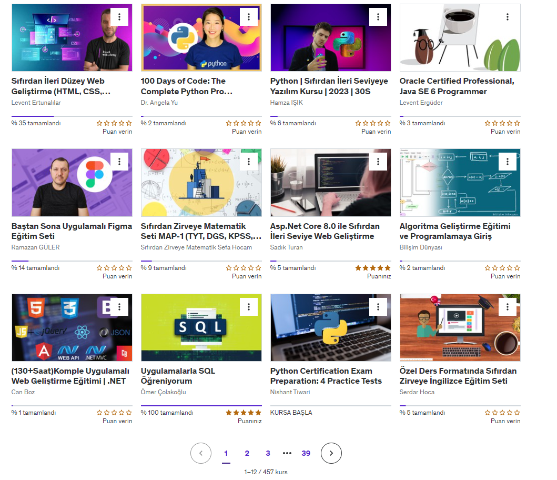Image resolution: width=557 pixels, height=480 pixels.
Task: Rate 100 Days of Code course stars
Action: click(x=244, y=123)
